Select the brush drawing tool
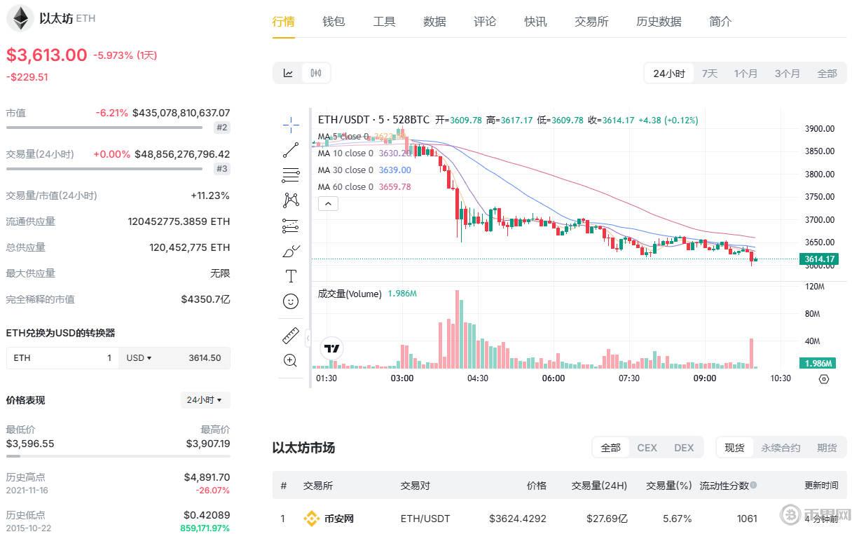Viewport: 859px width, 534px height. click(x=291, y=250)
